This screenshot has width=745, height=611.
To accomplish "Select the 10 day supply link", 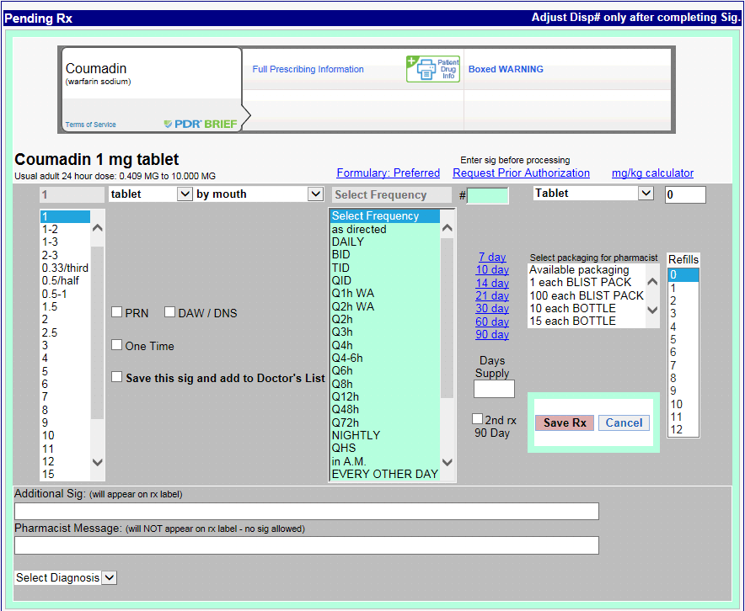I will (x=492, y=270).
